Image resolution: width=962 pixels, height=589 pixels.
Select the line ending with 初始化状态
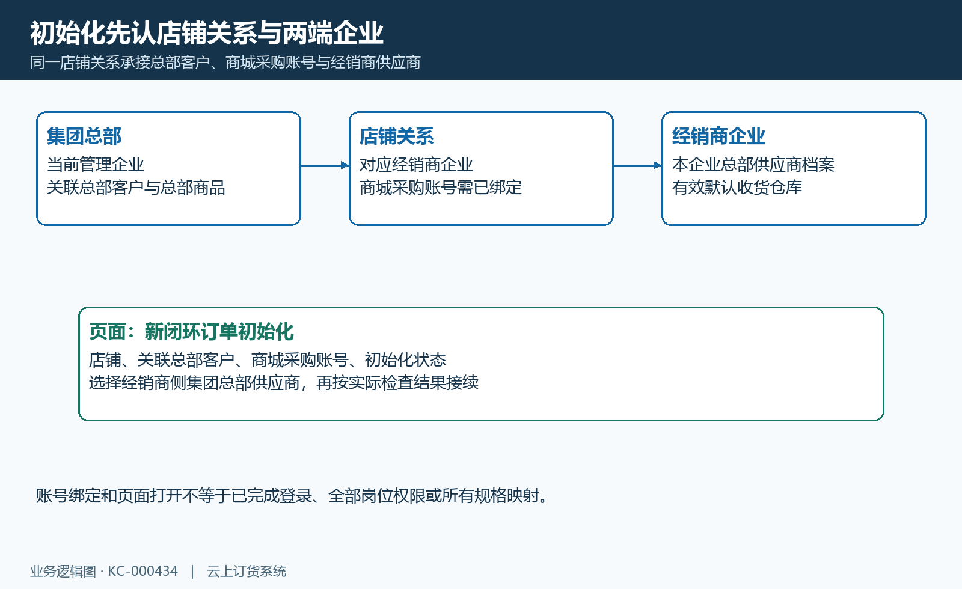[x=268, y=360]
